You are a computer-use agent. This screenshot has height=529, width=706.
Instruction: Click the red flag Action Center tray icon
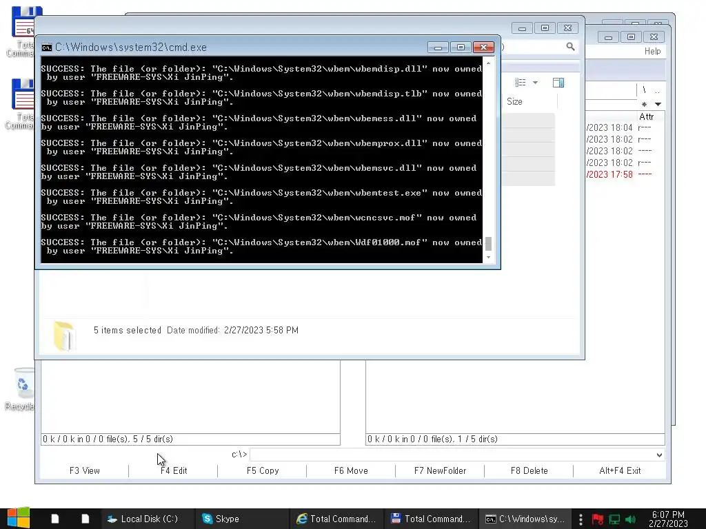click(x=598, y=519)
